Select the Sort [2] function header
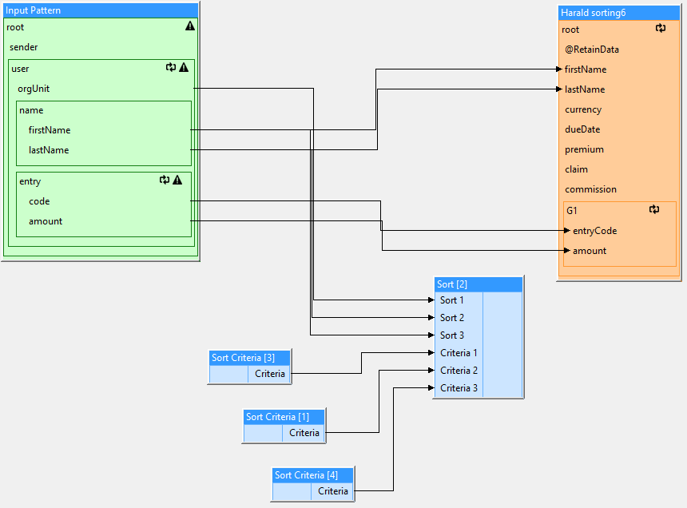The image size is (687, 508). (x=479, y=284)
